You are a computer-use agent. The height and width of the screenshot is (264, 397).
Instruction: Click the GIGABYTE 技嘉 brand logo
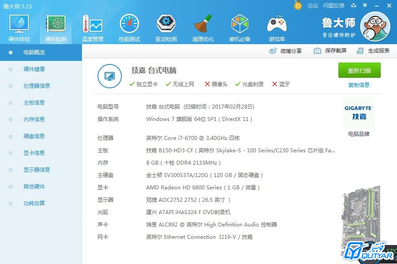point(359,113)
